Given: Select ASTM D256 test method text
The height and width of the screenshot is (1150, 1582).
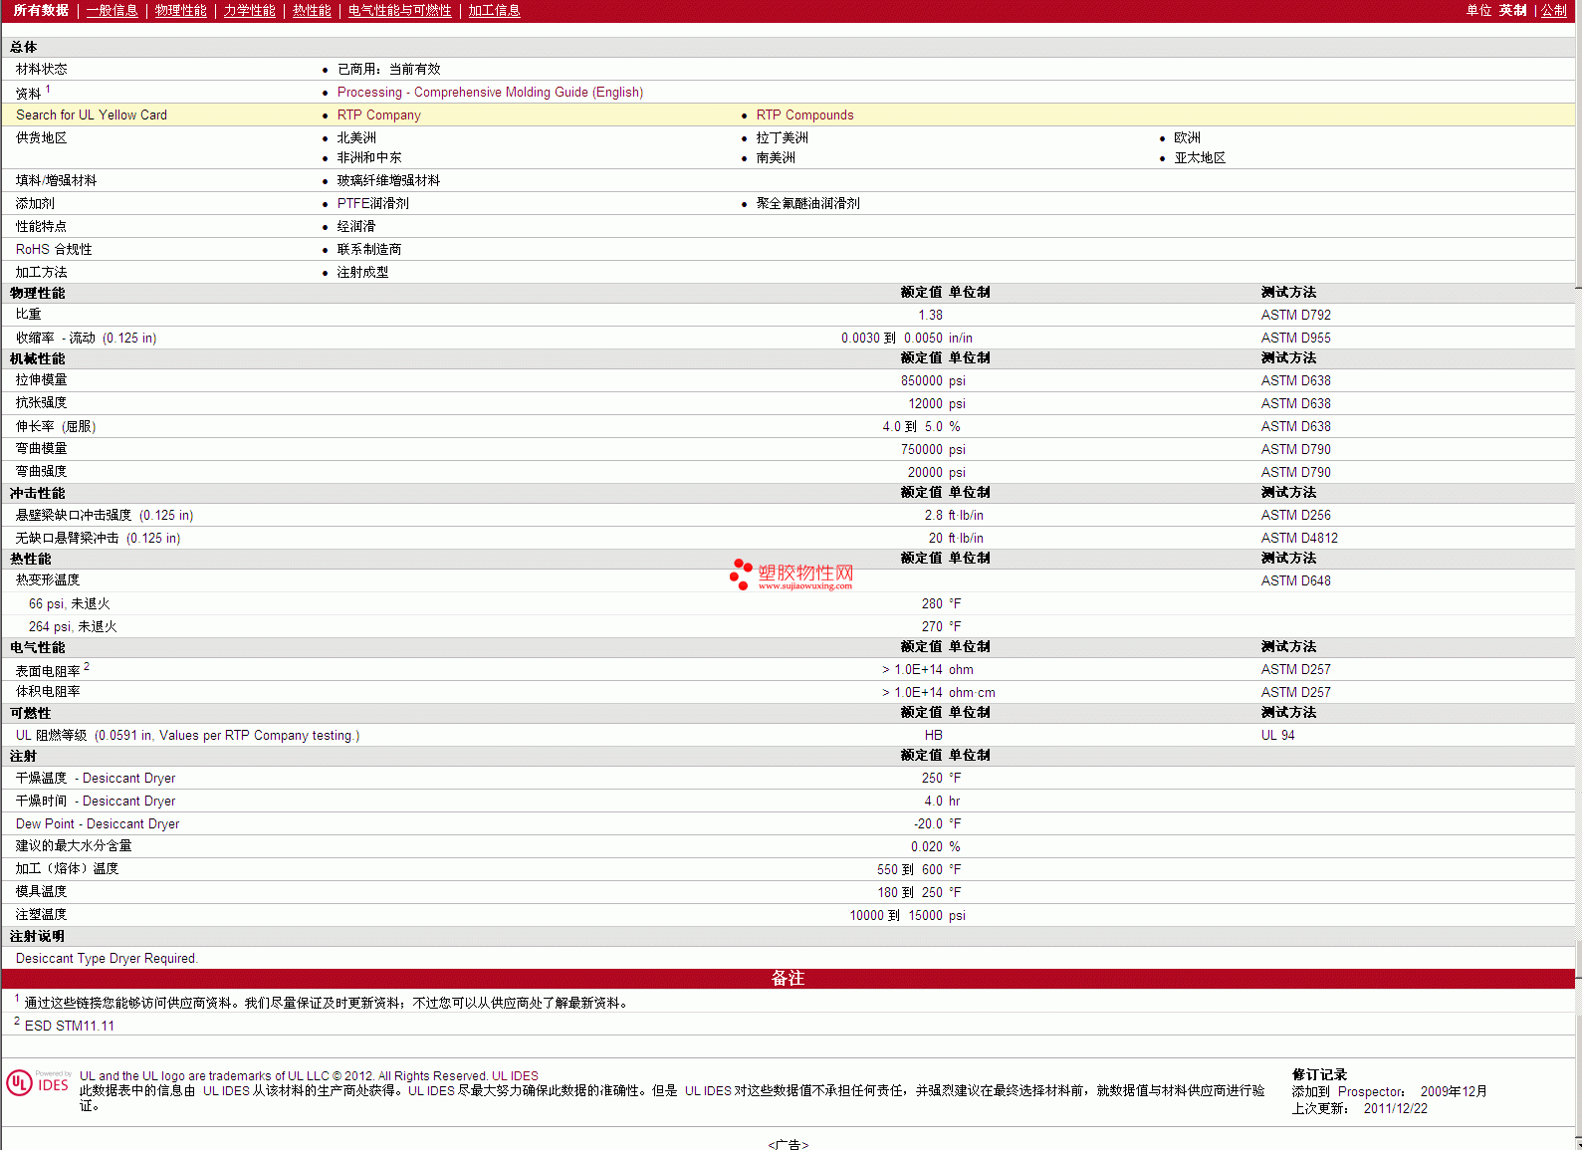Looking at the screenshot, I should pyautogui.click(x=1295, y=515).
